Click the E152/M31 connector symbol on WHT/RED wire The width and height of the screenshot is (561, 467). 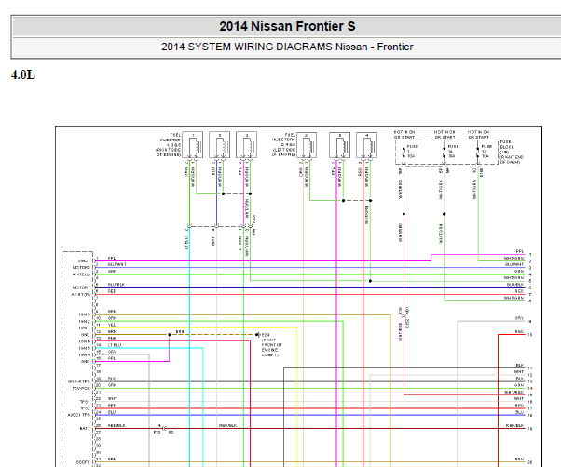[404, 316]
